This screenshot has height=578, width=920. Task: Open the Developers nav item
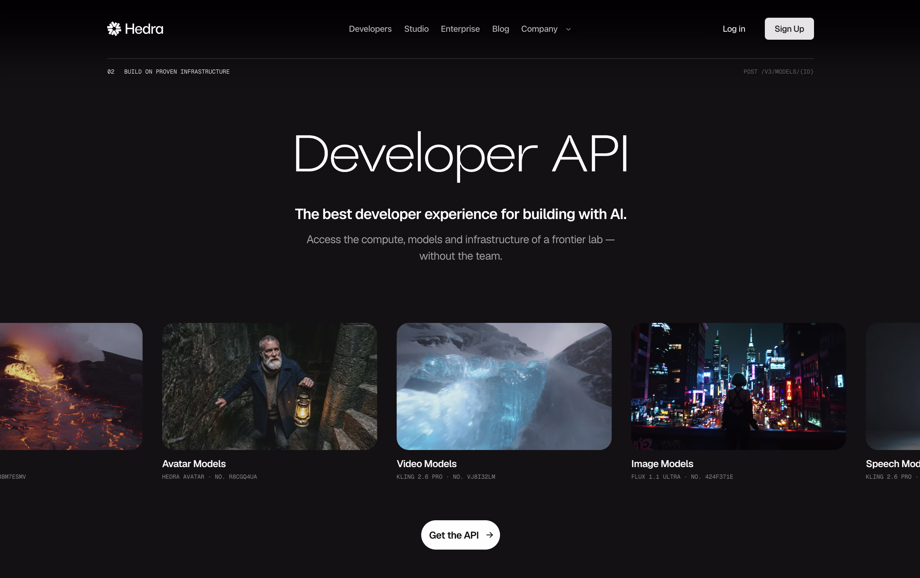[370, 29]
